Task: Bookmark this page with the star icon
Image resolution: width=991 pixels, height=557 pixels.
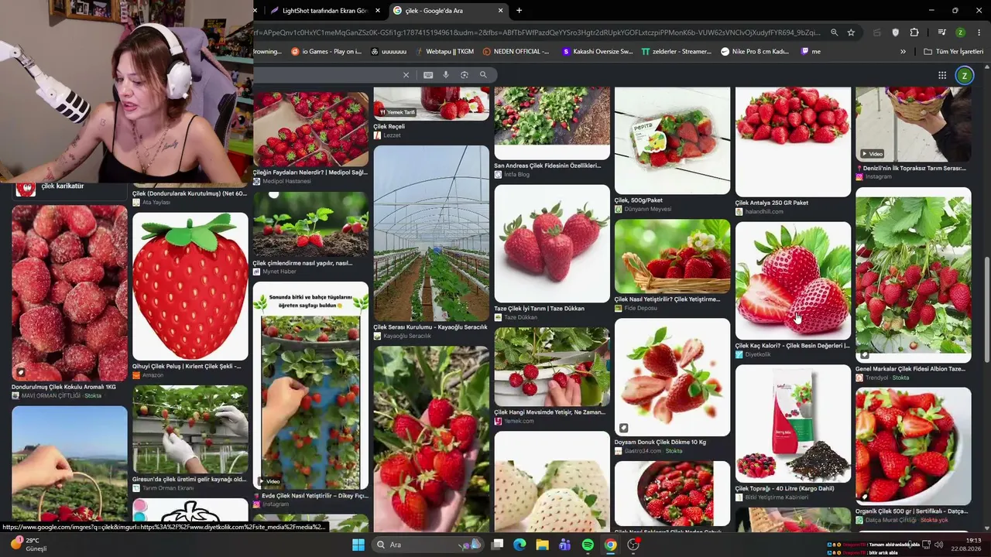Action: click(851, 32)
